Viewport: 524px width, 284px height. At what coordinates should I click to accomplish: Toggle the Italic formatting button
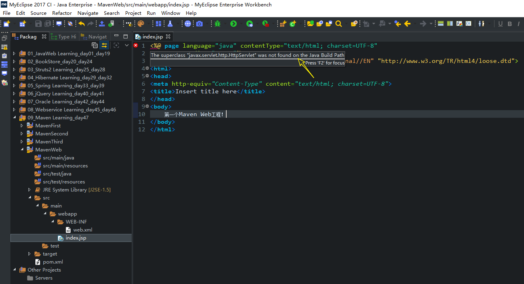(520, 24)
